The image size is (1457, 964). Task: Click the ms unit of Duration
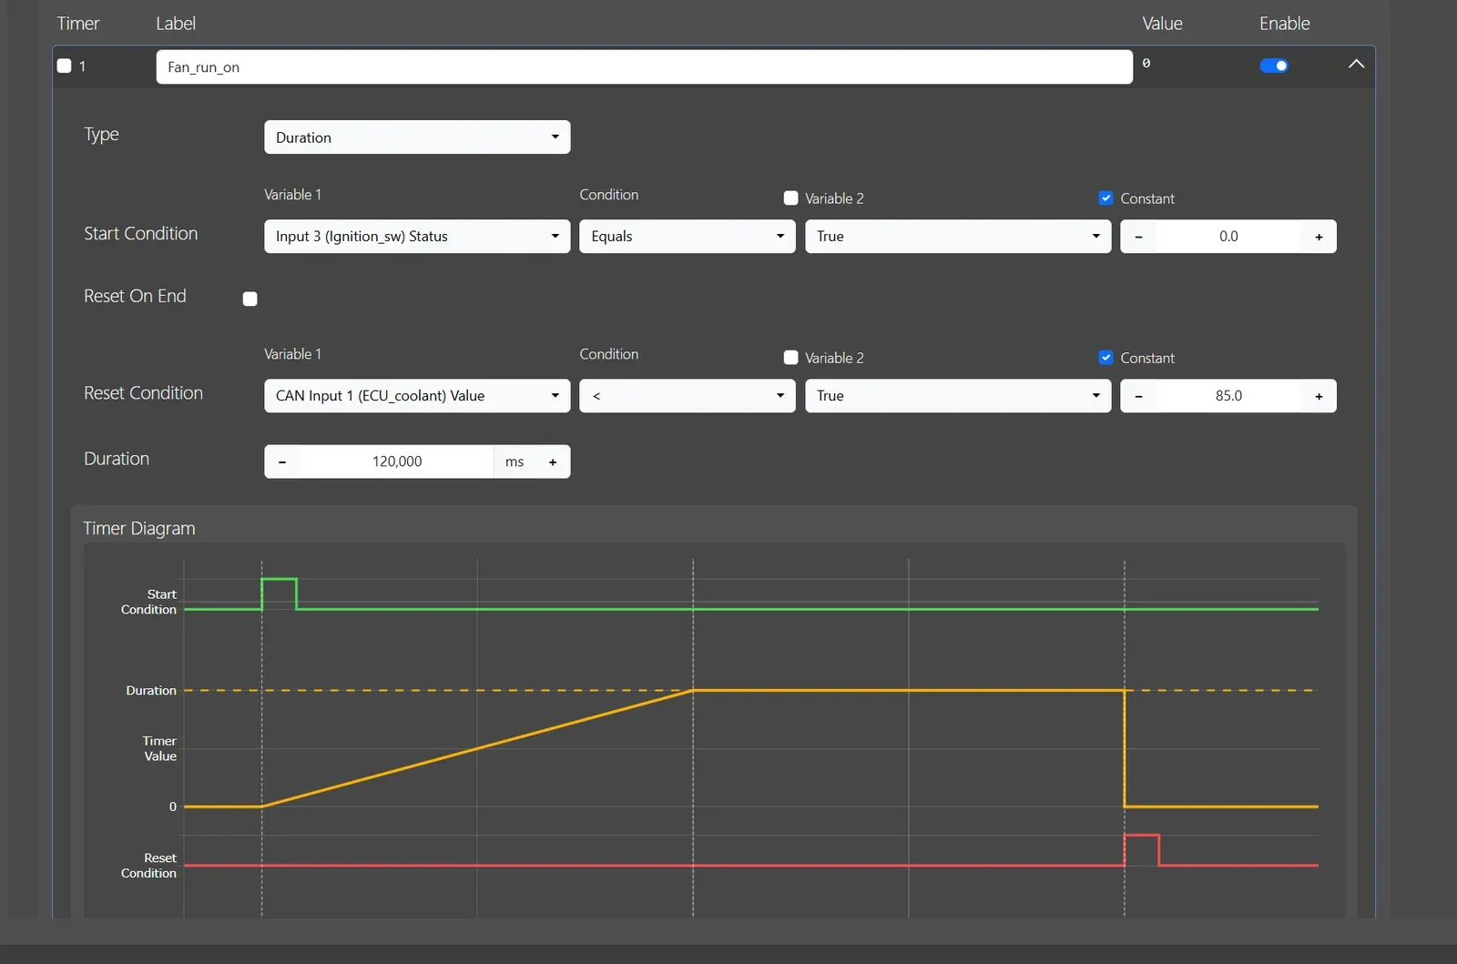click(x=515, y=462)
